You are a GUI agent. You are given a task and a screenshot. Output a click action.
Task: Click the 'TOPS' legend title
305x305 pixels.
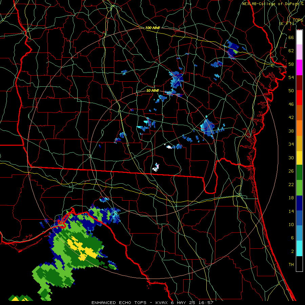click(298, 20)
